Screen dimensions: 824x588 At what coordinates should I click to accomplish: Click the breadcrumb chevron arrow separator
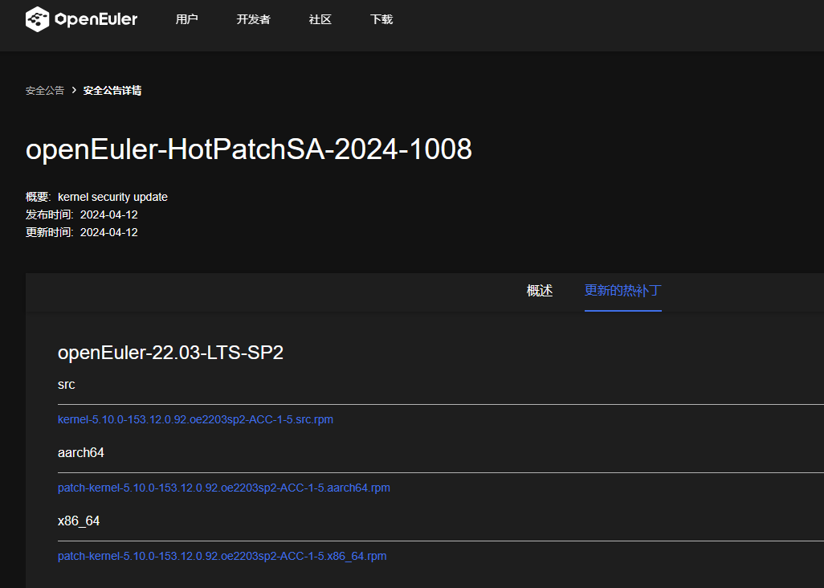(x=74, y=91)
